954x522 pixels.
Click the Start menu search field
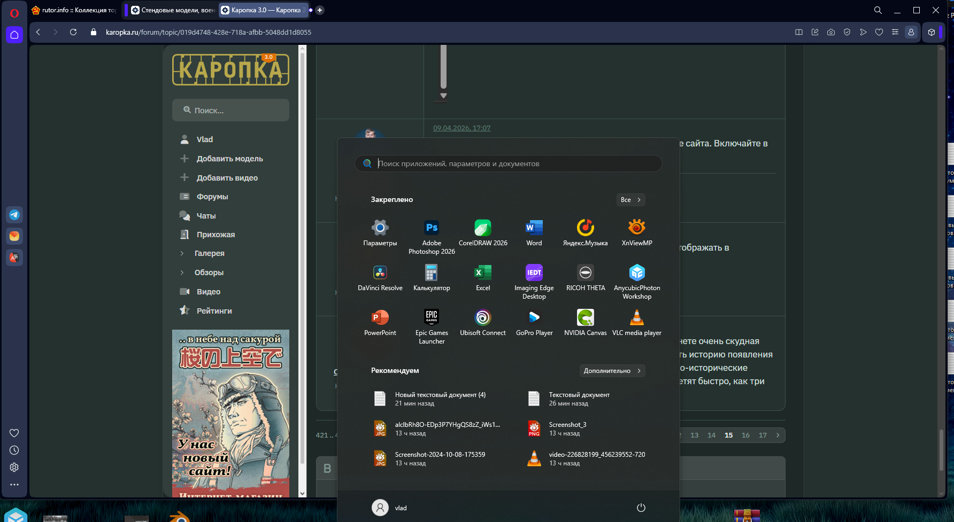coord(508,163)
